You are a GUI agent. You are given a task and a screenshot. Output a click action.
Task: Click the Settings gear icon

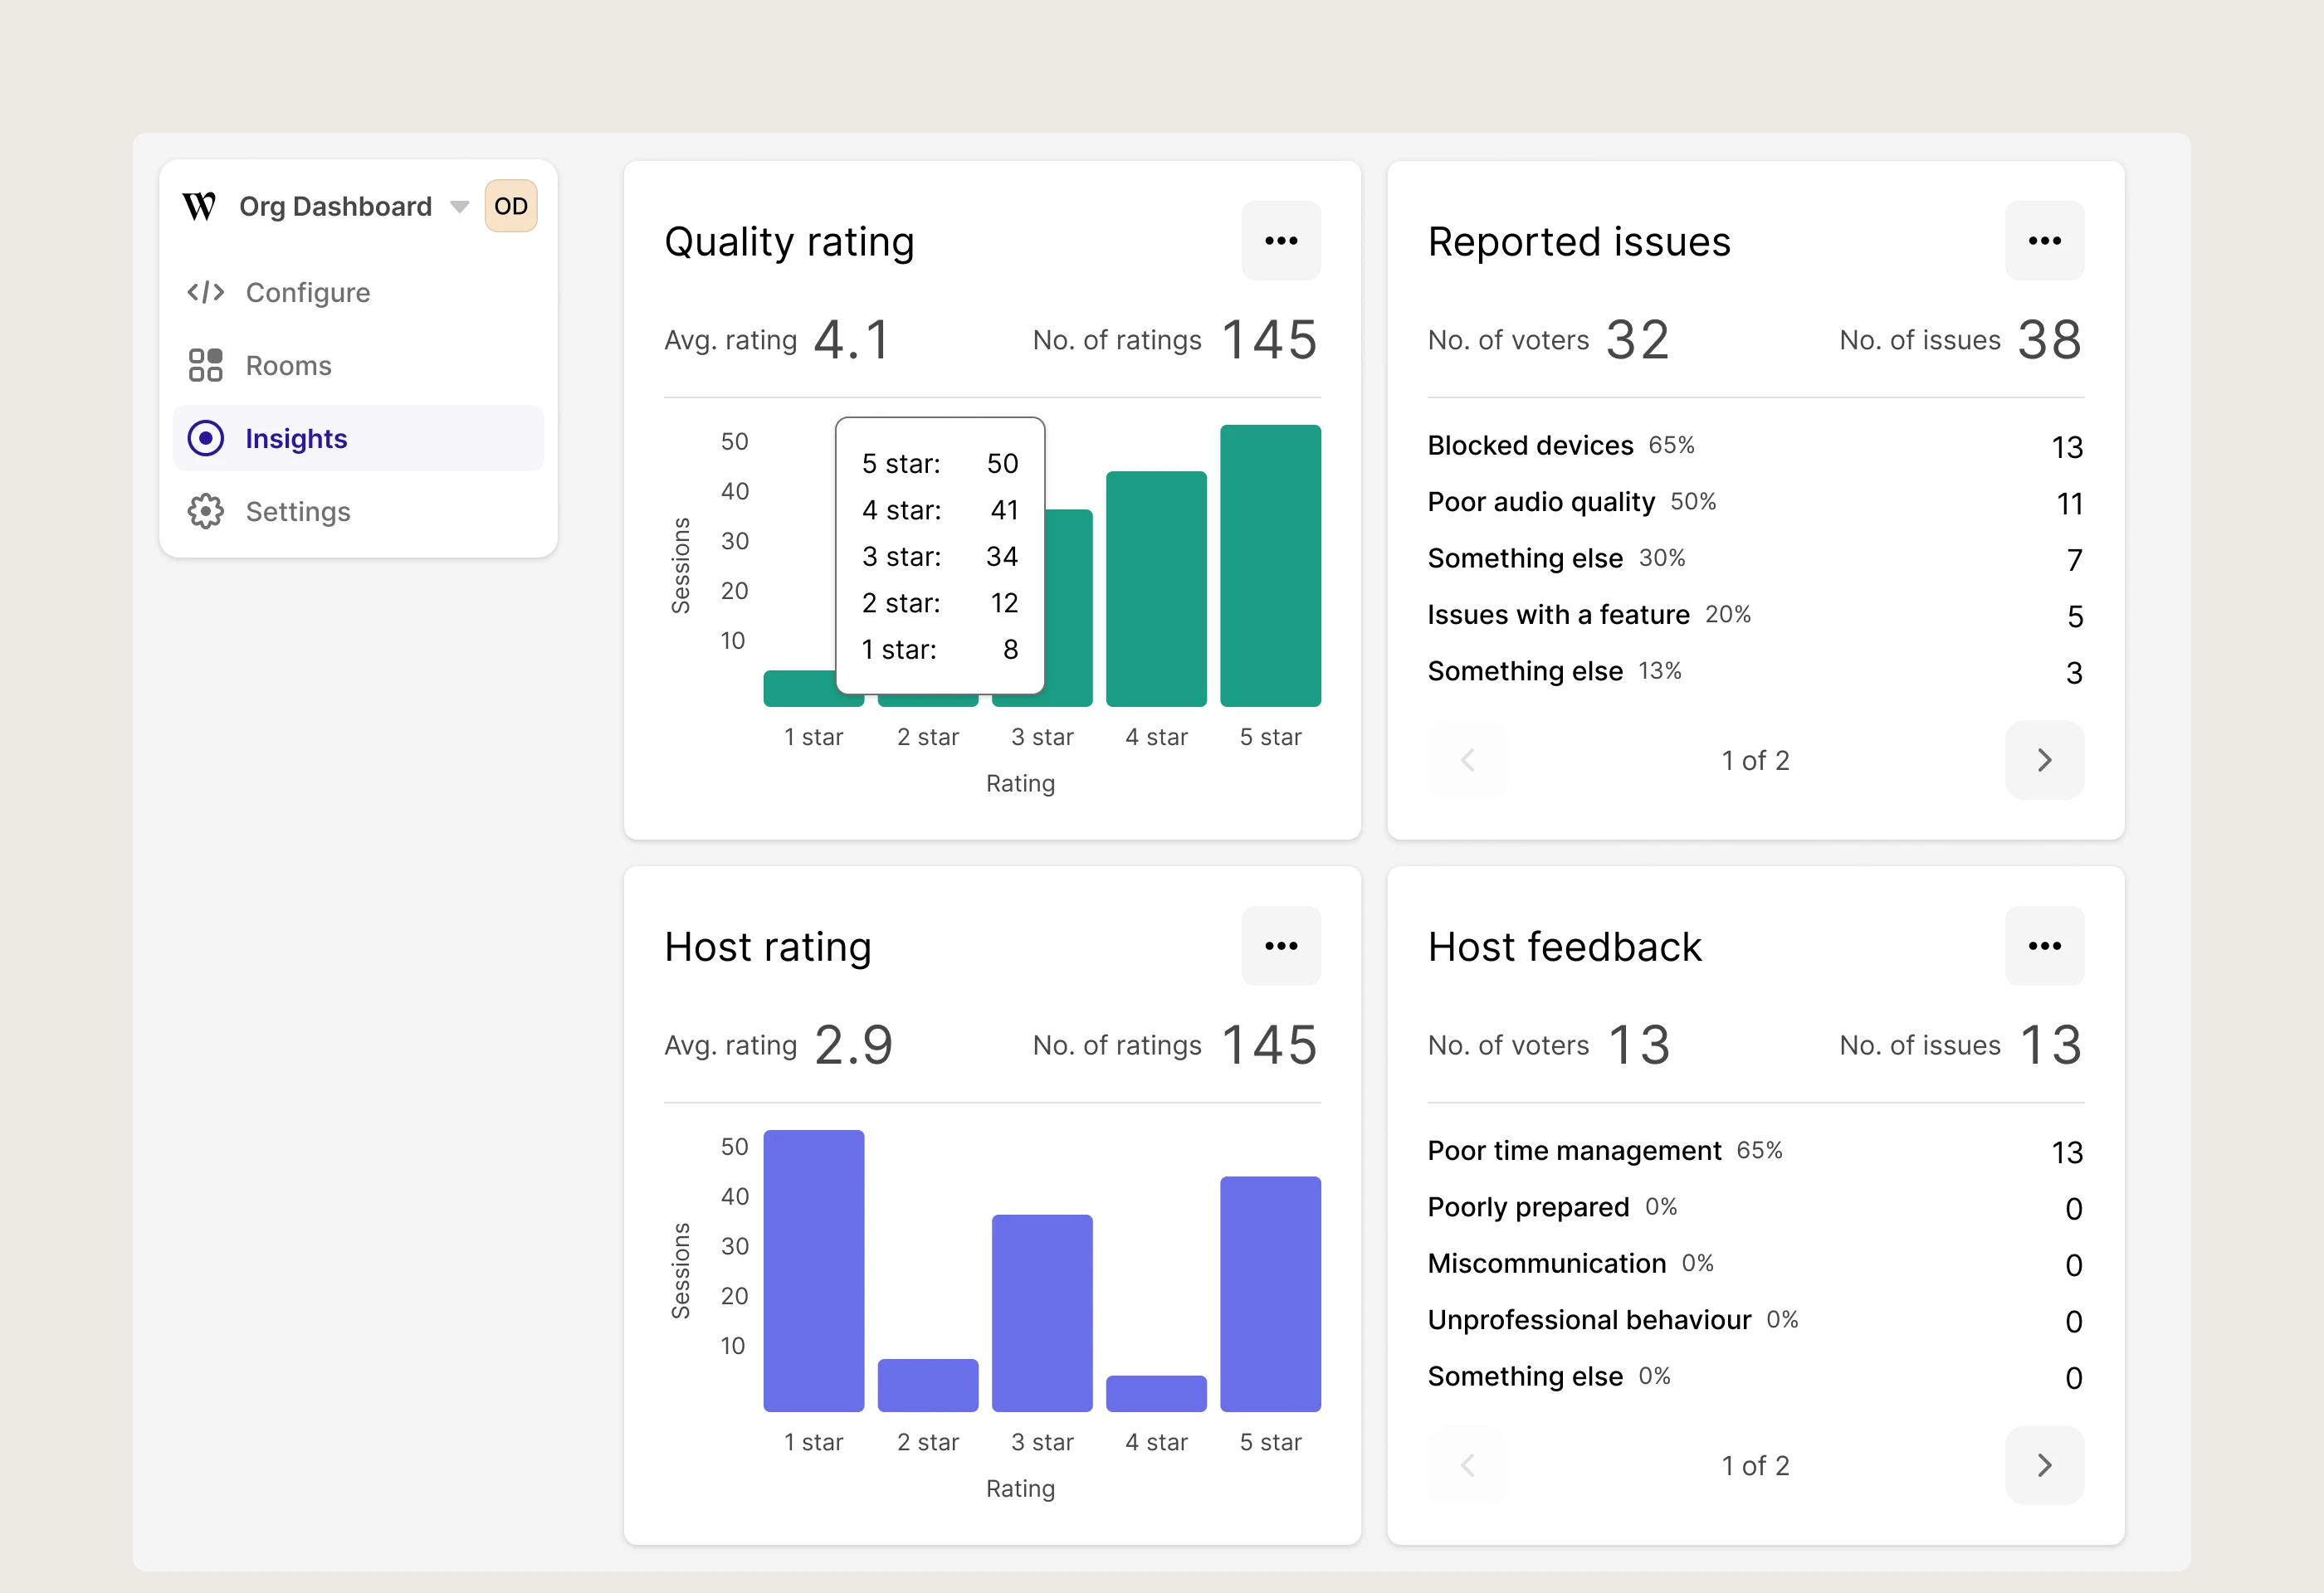(x=206, y=511)
